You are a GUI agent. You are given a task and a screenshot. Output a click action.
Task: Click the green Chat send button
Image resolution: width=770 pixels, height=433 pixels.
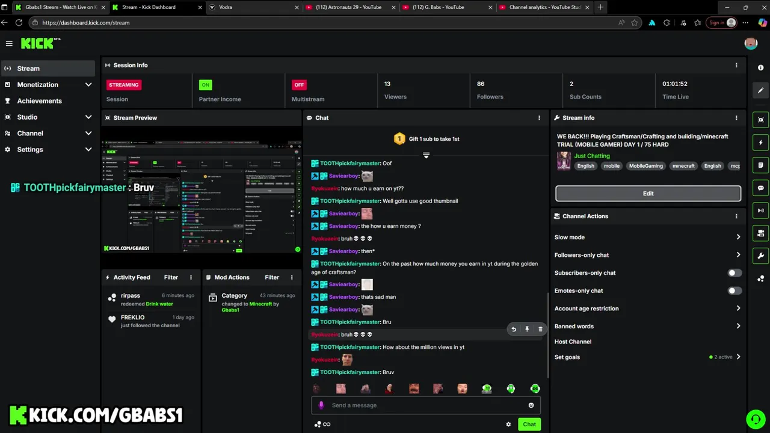[x=529, y=425]
